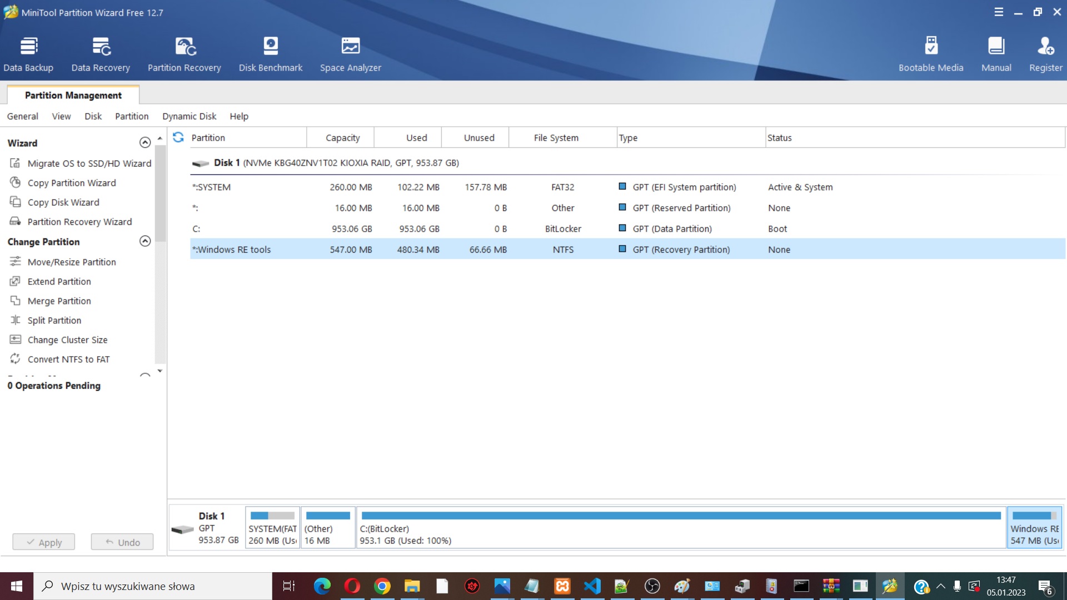Image resolution: width=1067 pixels, height=600 pixels.
Task: Start the Disk Benchmark tool
Action: coord(271,54)
